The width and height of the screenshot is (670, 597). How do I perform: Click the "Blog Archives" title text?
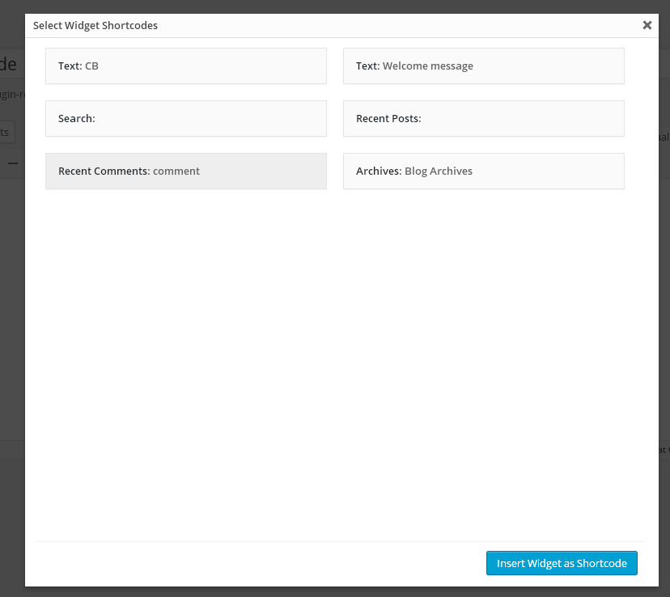(438, 171)
